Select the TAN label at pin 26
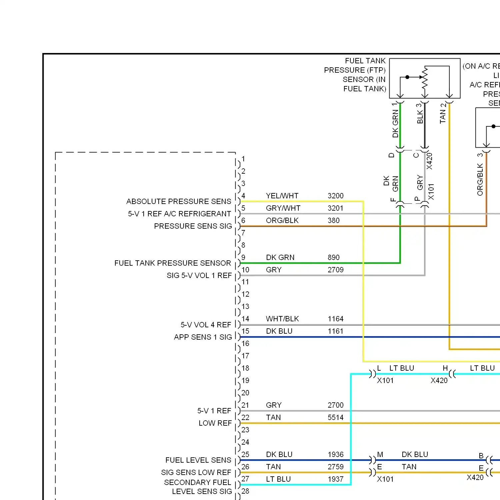 click(x=273, y=467)
